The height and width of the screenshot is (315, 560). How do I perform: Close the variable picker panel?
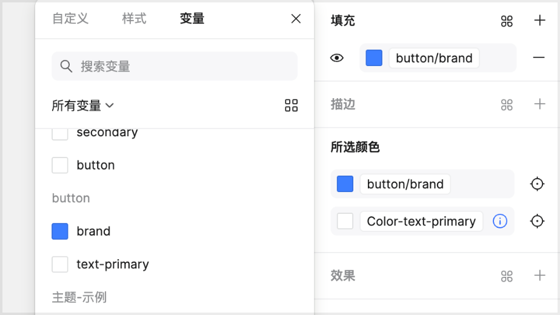[296, 19]
